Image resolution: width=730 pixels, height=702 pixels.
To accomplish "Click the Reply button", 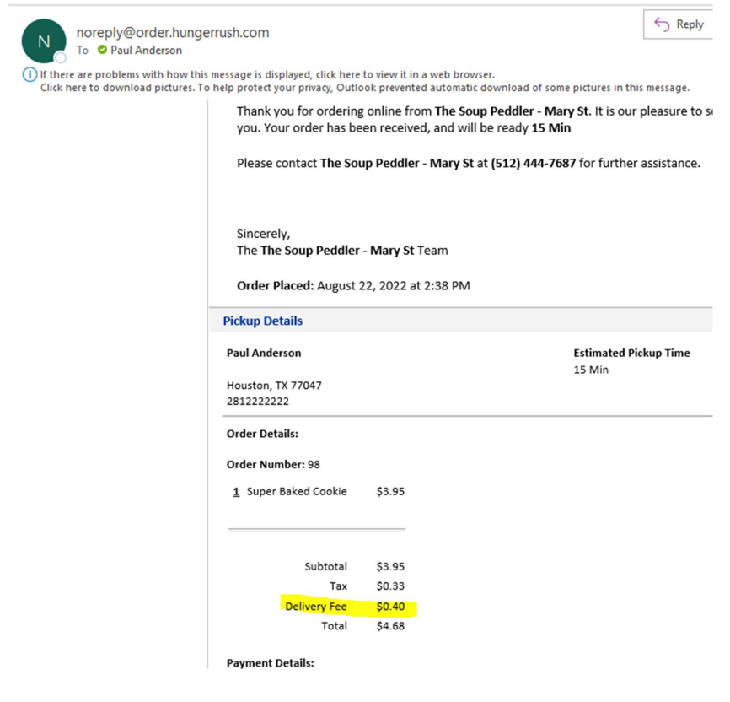I will pos(679,24).
